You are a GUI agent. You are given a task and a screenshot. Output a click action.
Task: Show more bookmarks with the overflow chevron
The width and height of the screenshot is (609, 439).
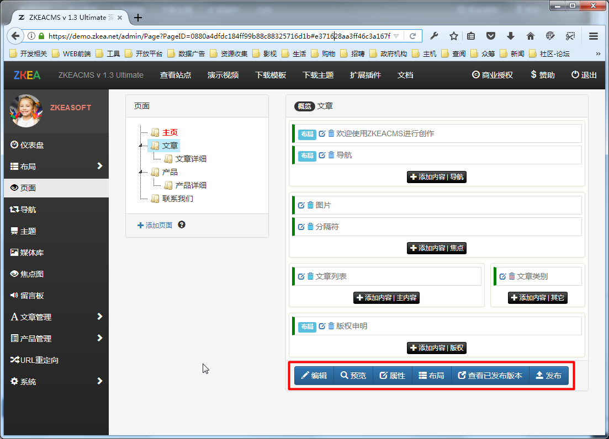(x=598, y=54)
